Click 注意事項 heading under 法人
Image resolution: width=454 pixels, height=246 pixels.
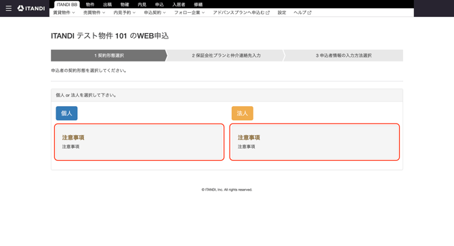[249, 138]
